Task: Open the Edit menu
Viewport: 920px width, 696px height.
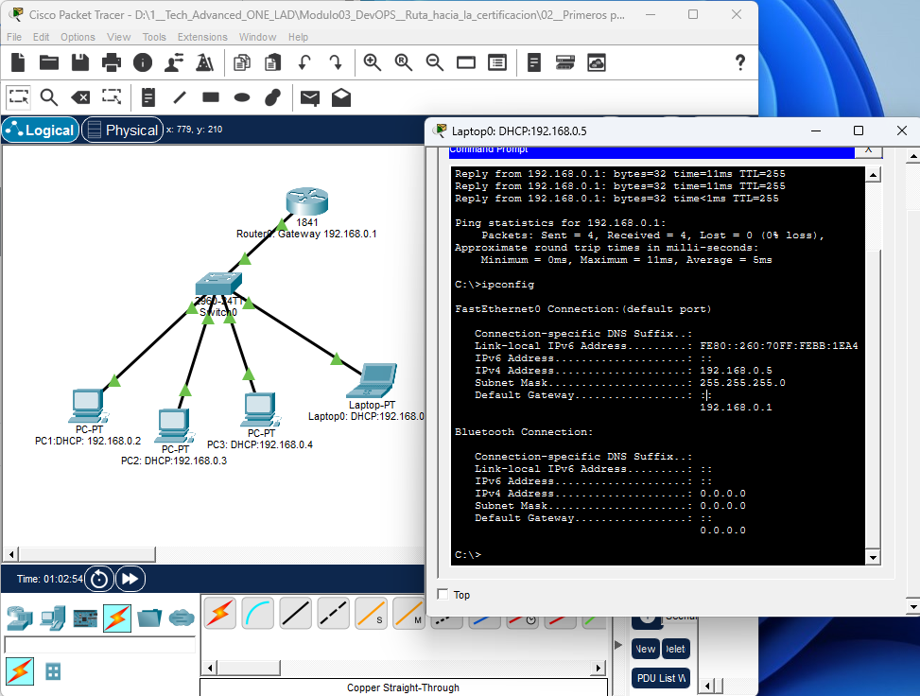Action: tap(41, 37)
